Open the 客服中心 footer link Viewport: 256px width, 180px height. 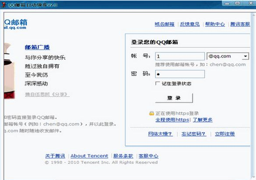coord(148,156)
